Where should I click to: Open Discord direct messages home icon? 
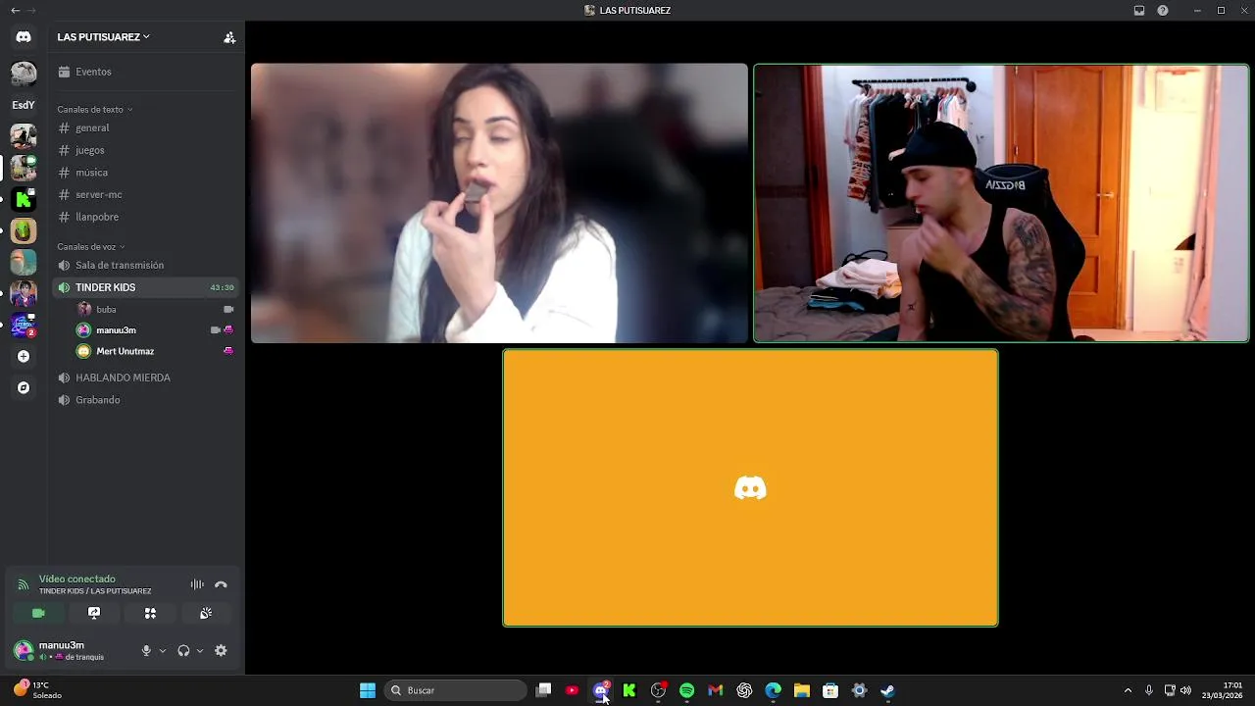(x=24, y=37)
